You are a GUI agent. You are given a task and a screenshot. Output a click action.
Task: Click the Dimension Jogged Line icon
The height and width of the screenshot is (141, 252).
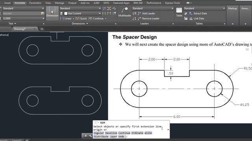[114, 8]
